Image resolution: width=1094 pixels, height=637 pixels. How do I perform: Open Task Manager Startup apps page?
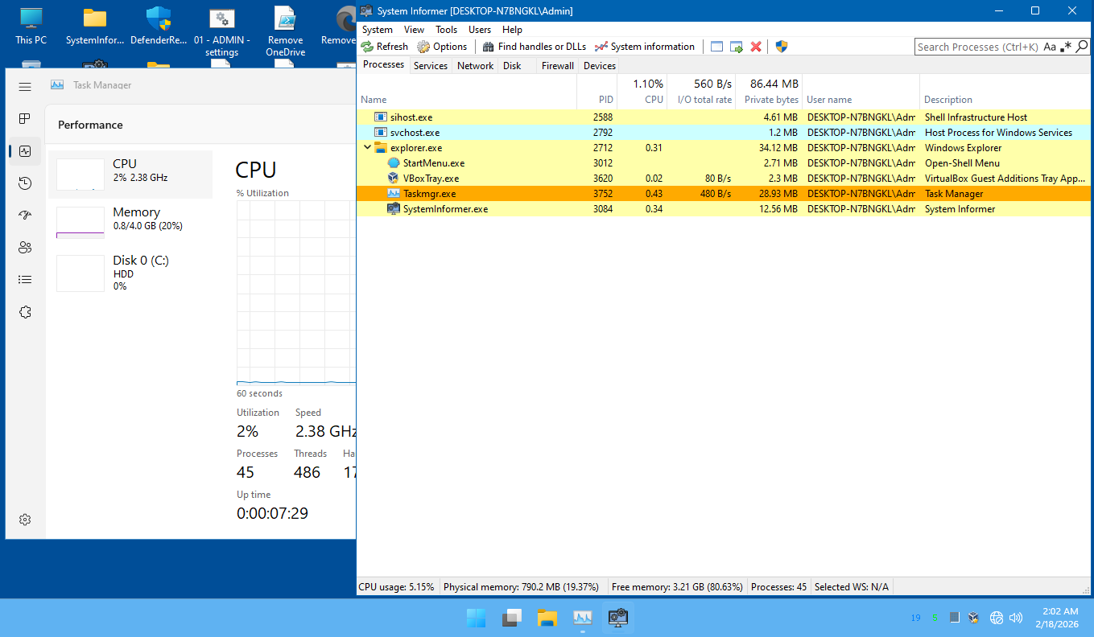[x=25, y=216]
